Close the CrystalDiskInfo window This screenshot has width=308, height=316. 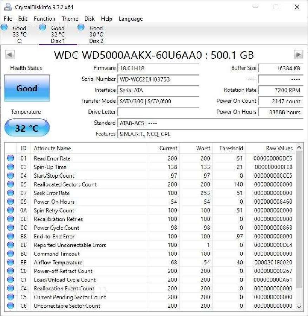[297, 7]
